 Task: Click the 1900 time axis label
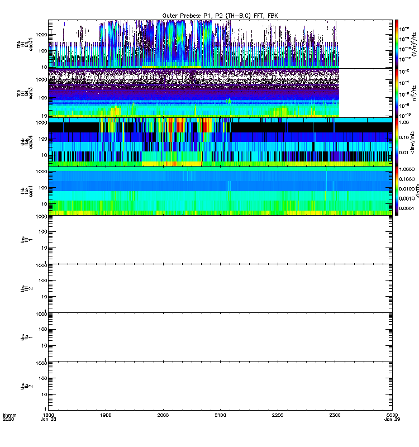tap(106, 415)
